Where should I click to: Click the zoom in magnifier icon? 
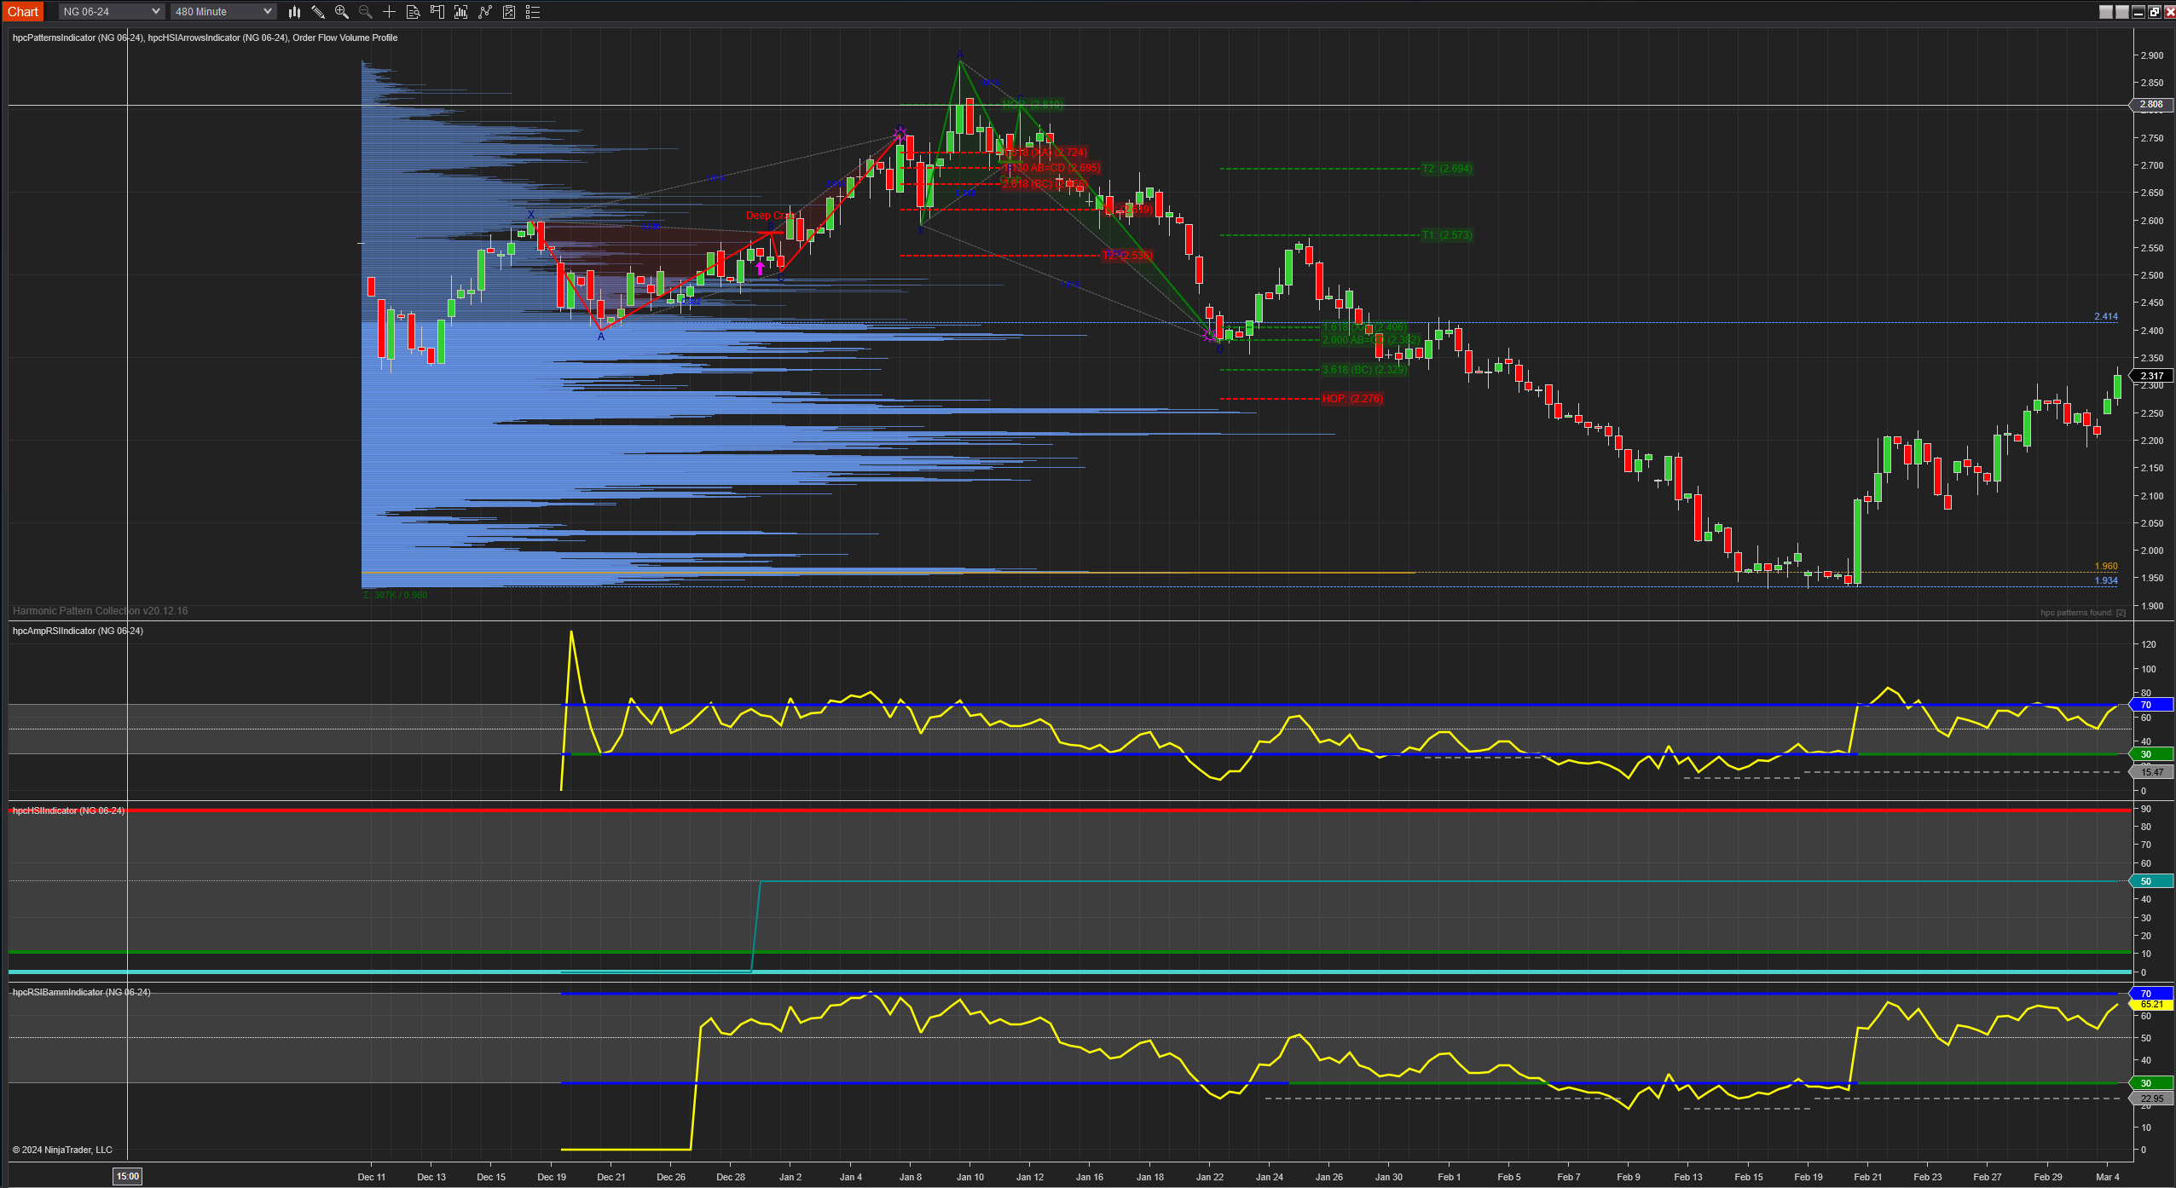[342, 12]
